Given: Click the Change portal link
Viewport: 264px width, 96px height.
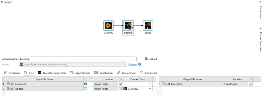Looking at the screenshot, I should pos(133,64).
